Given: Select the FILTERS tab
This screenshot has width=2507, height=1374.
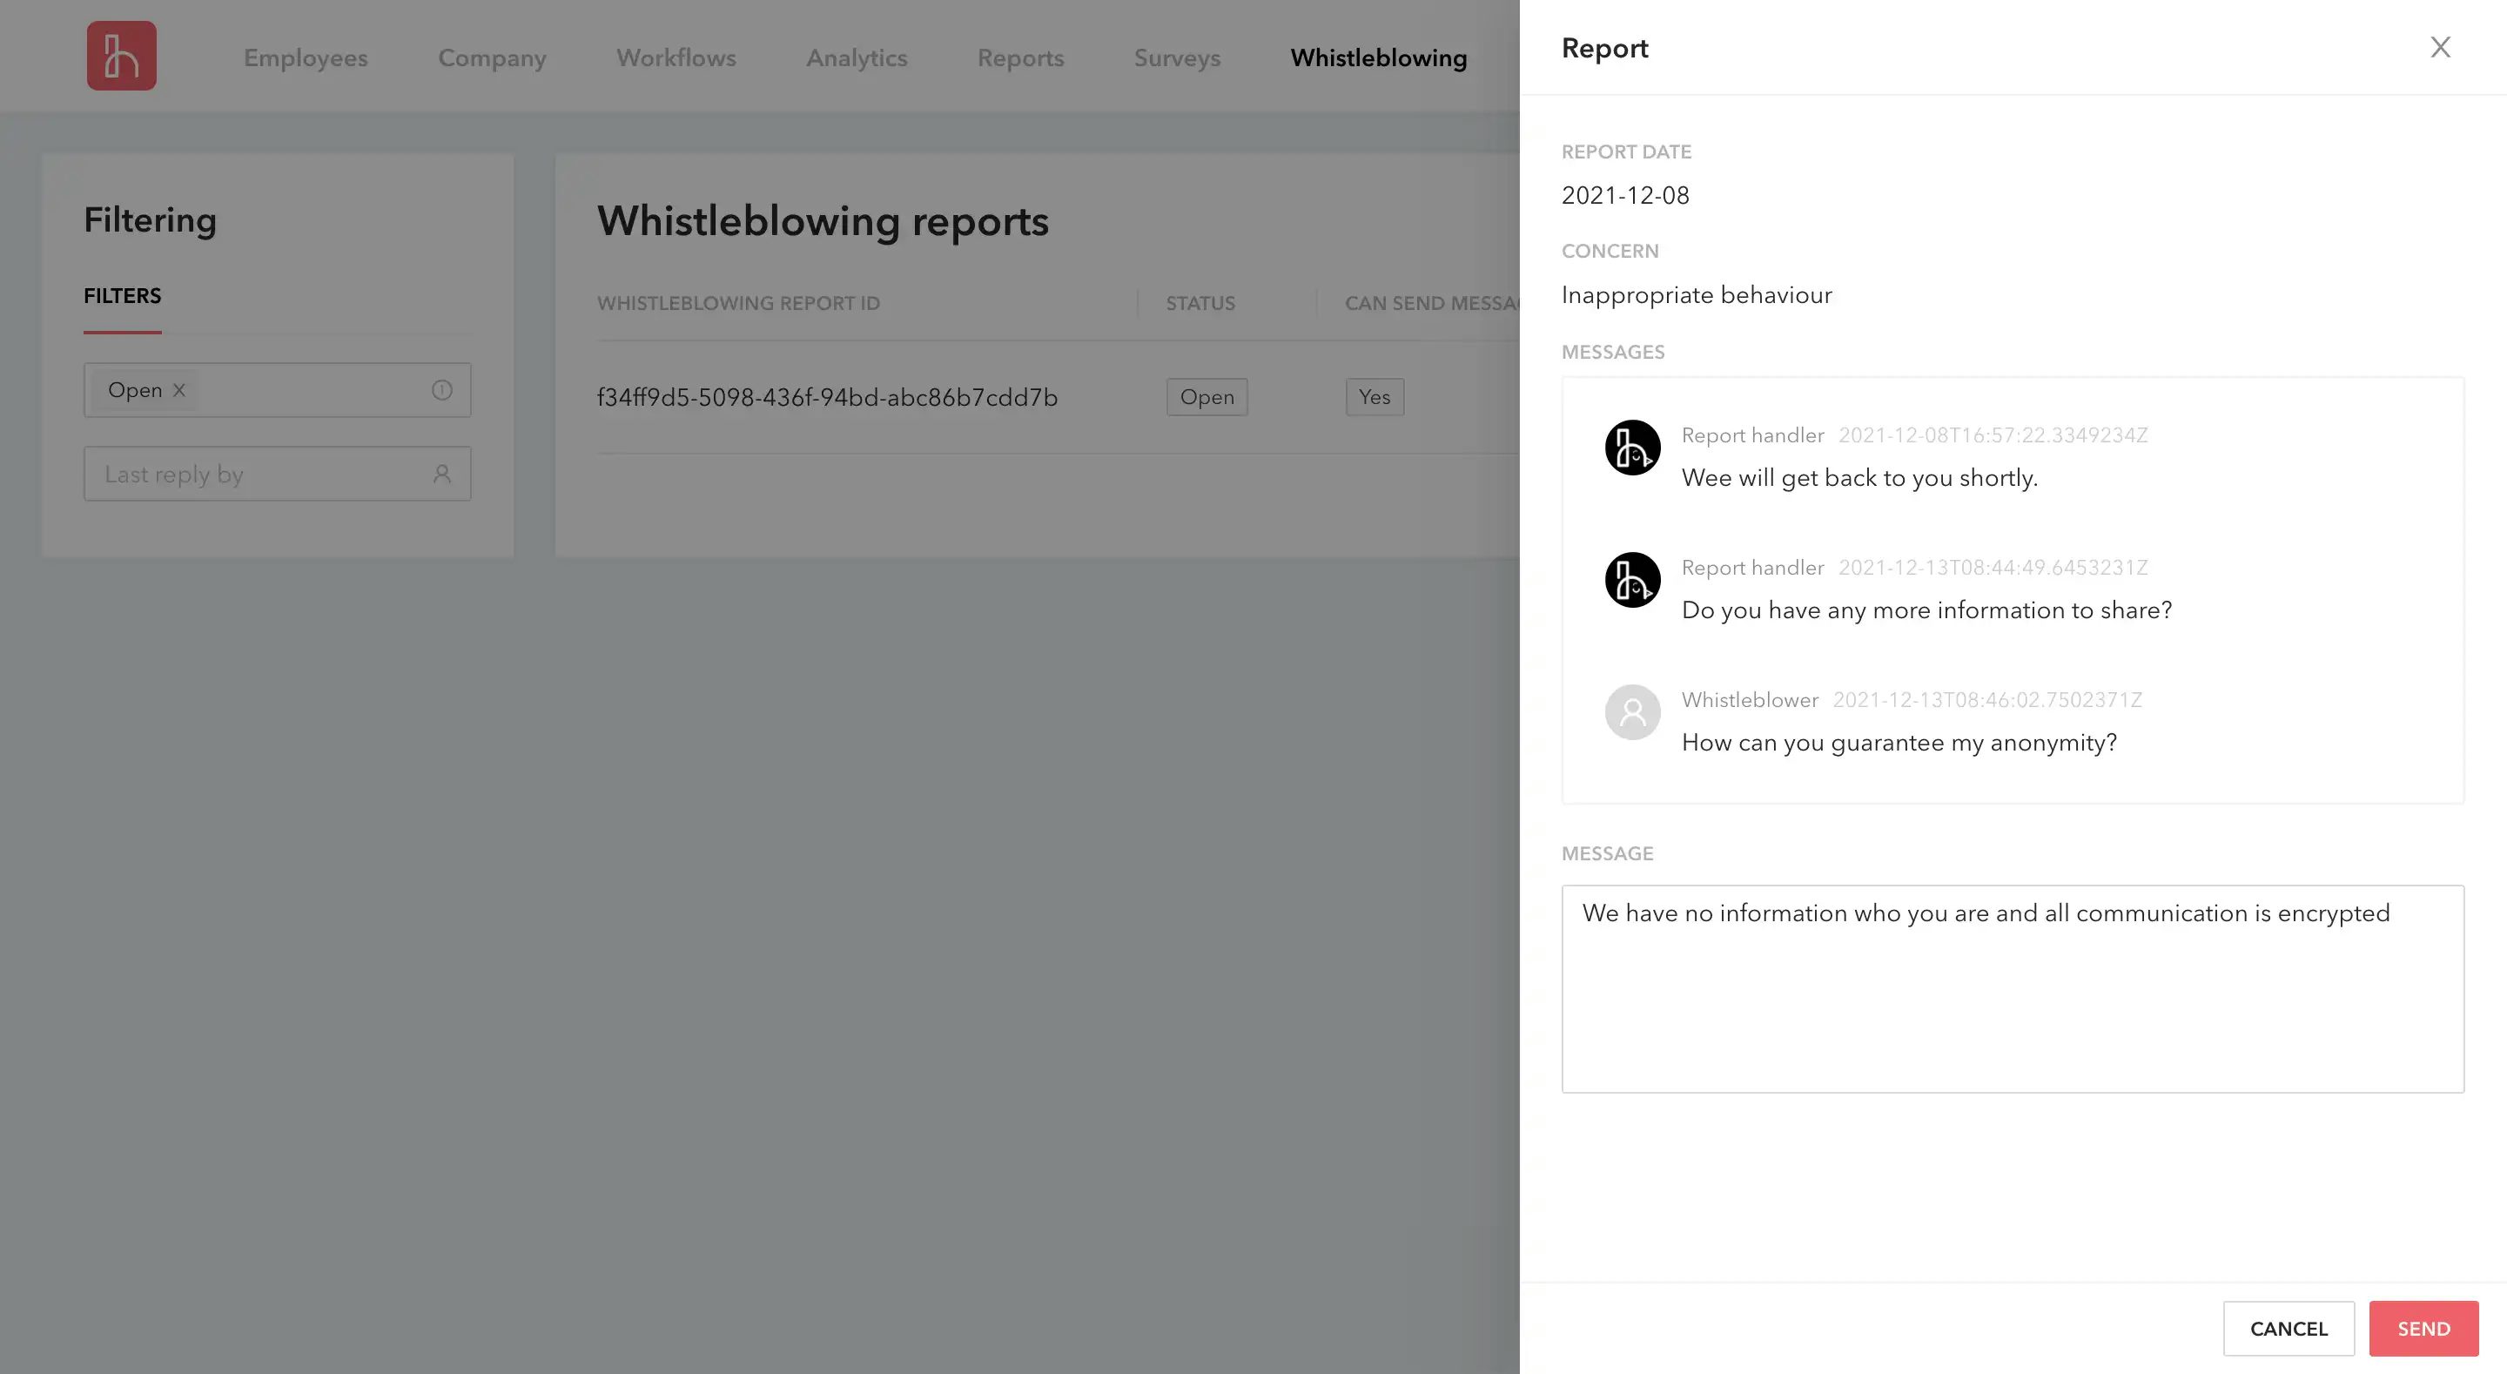Looking at the screenshot, I should pos(123,296).
